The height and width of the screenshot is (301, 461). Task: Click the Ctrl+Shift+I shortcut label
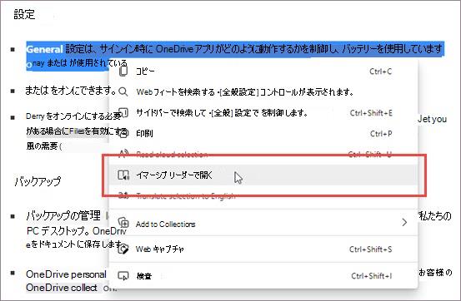[371, 276]
